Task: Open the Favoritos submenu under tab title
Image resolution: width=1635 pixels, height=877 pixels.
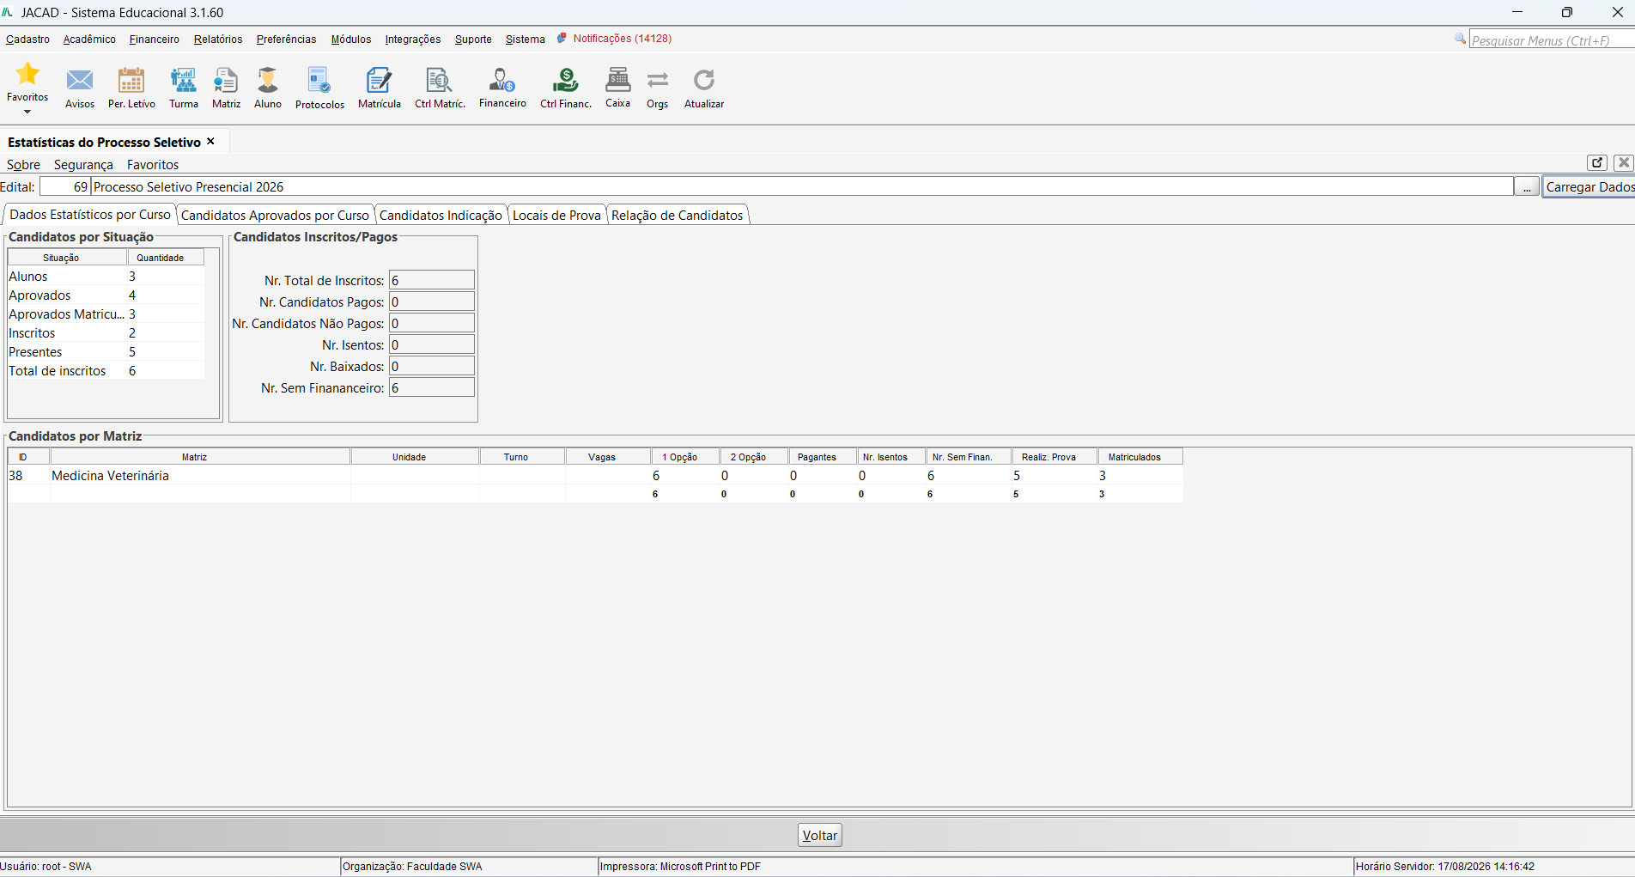Action: pyautogui.click(x=153, y=165)
